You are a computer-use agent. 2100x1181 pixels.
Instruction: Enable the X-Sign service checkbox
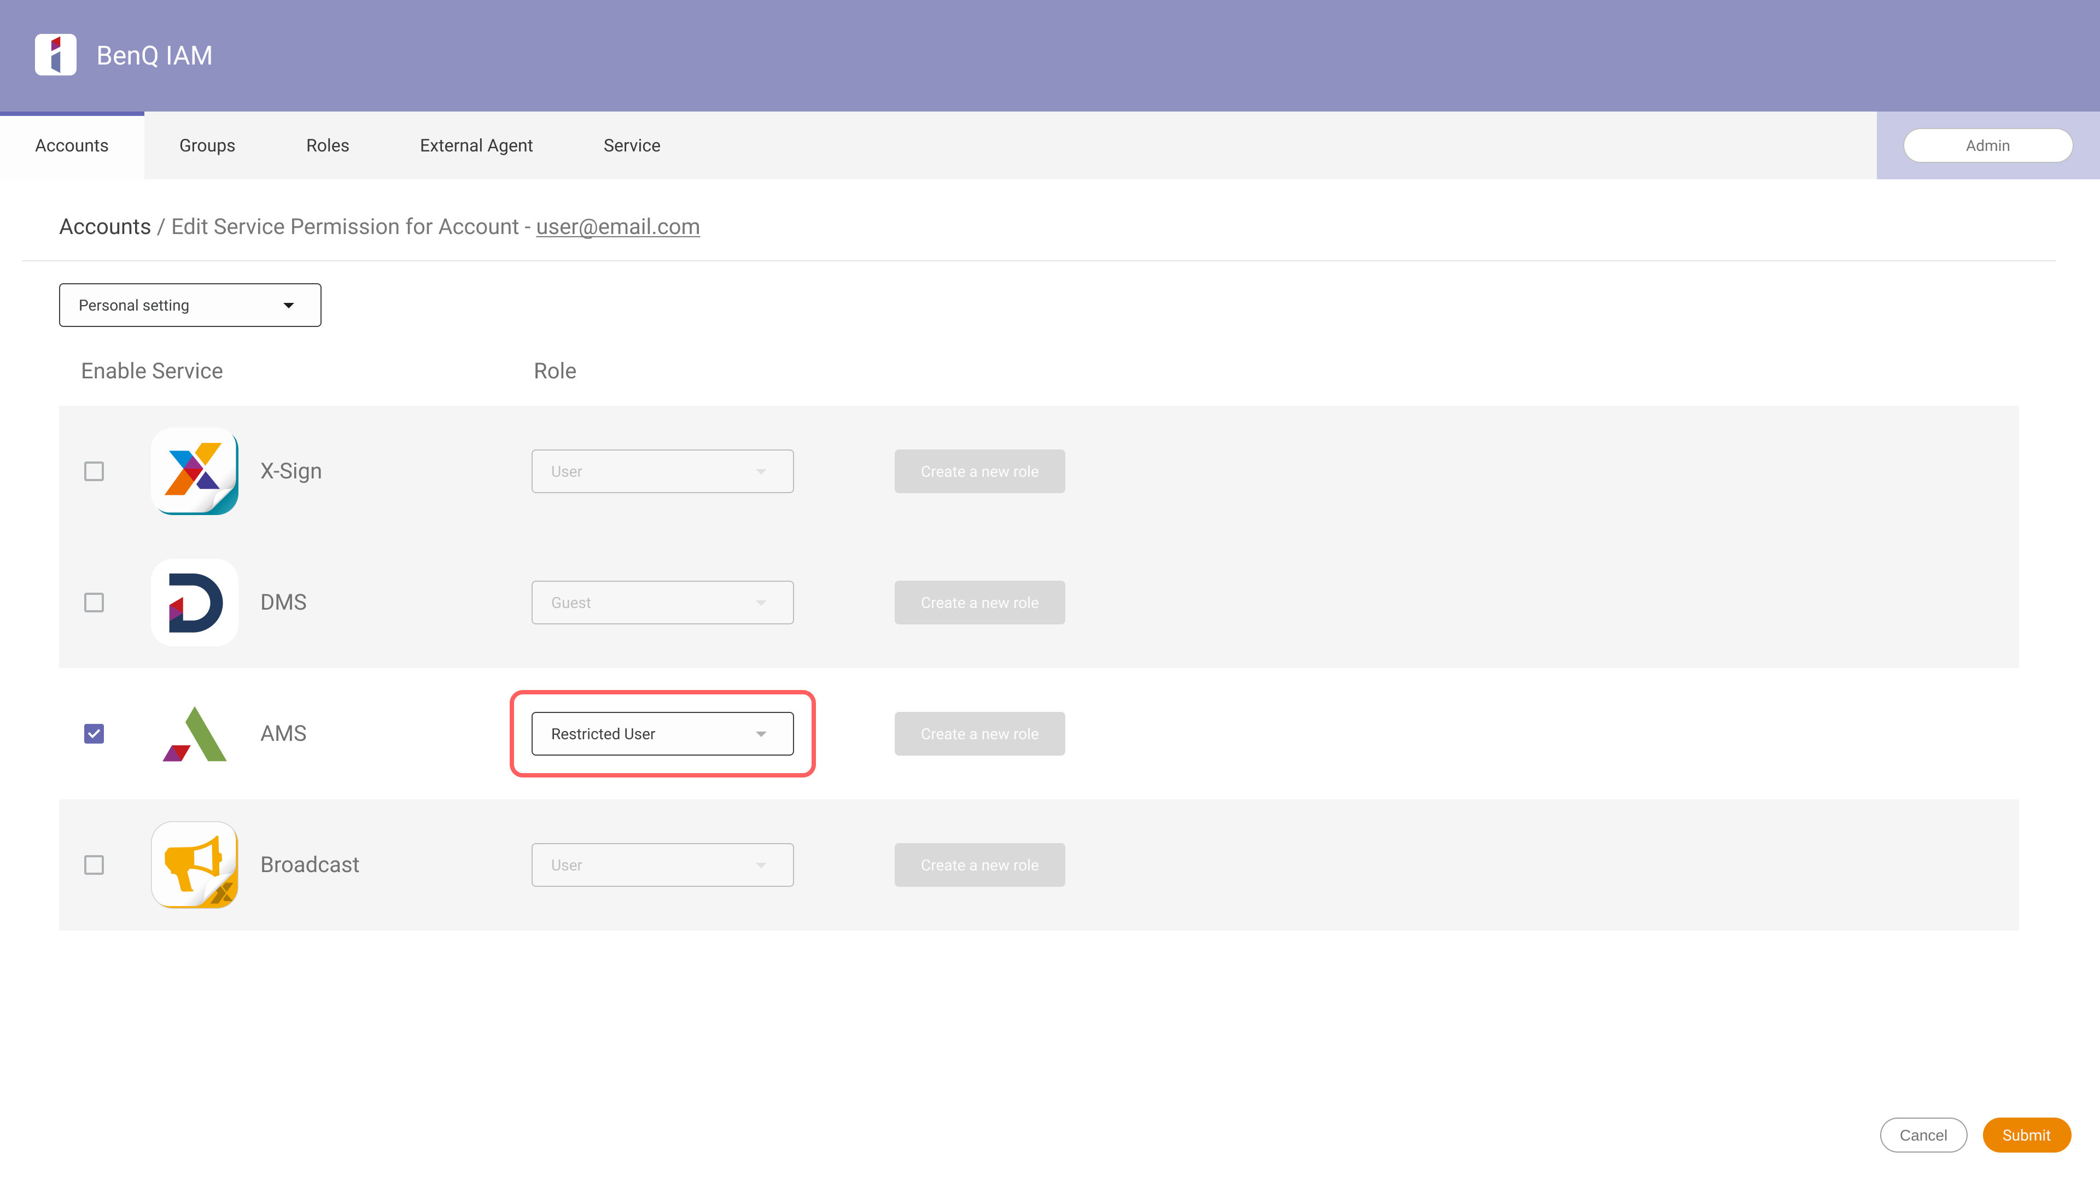click(x=94, y=471)
